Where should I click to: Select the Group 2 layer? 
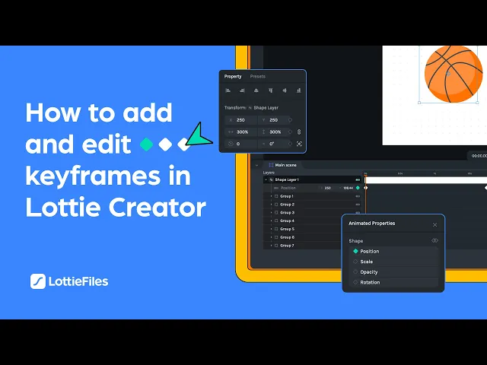[287, 205]
